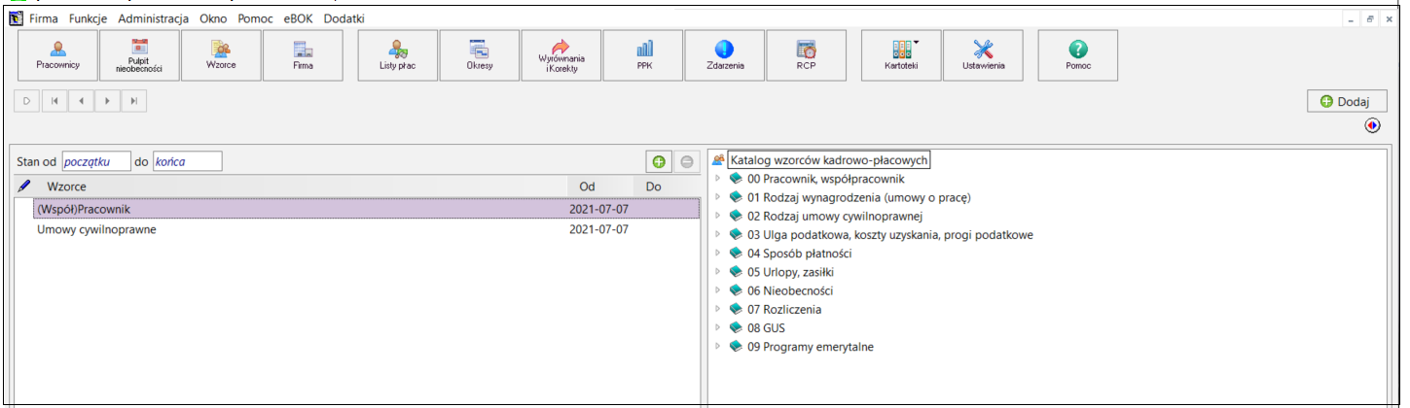Click date 2021-07-07 in Umowy cywilnoprawne row

pyautogui.click(x=598, y=229)
